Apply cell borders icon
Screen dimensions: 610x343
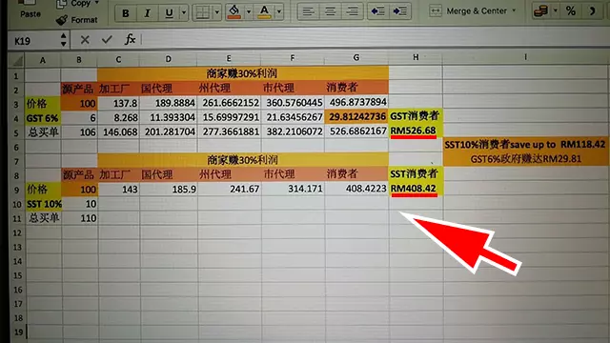pos(203,13)
